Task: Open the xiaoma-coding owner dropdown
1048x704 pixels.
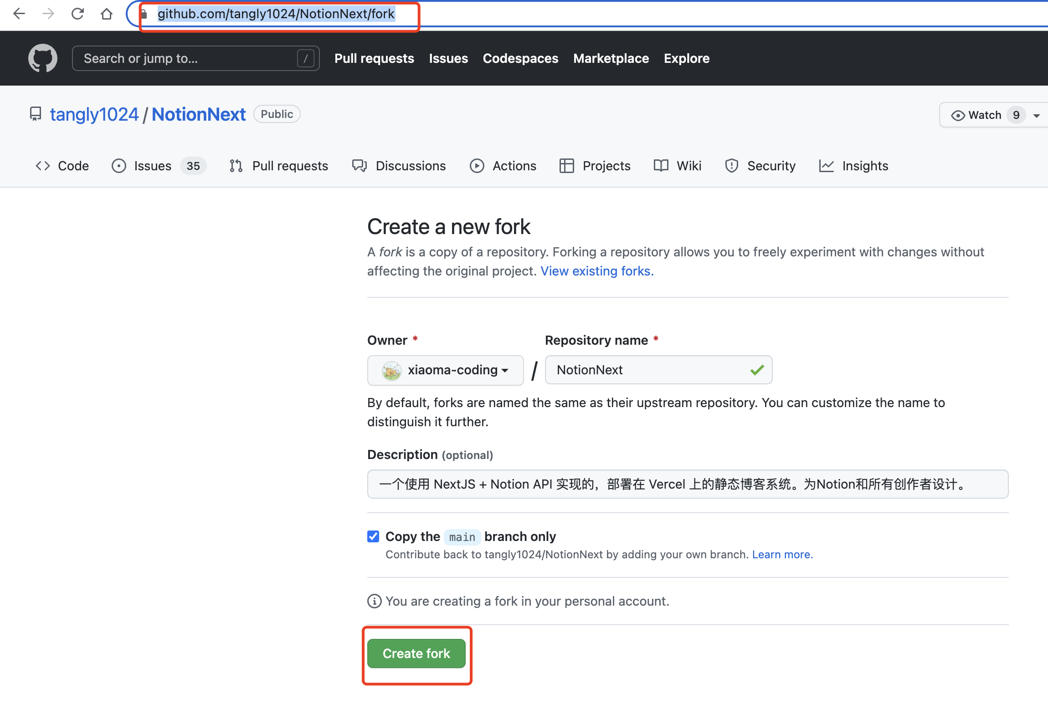Action: tap(445, 370)
